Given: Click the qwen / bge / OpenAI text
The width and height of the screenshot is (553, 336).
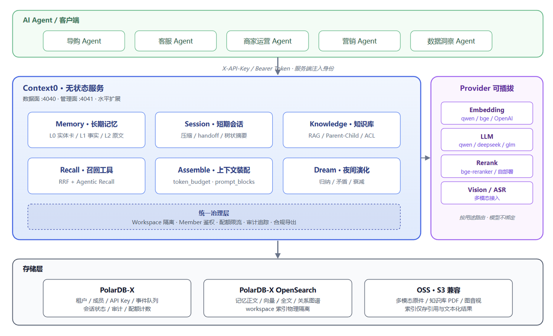Looking at the screenshot, I should click(487, 118).
